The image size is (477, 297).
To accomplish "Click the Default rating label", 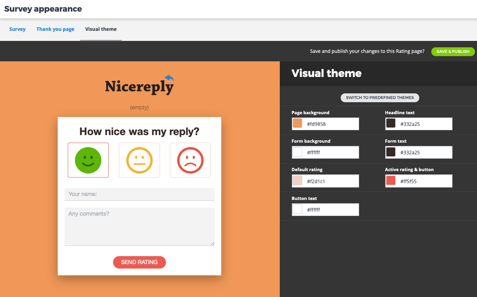I will point(307,170).
